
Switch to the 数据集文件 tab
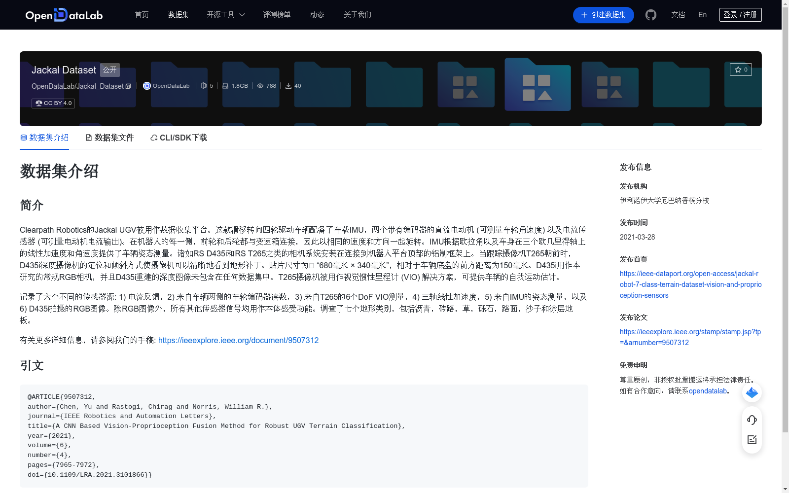pyautogui.click(x=109, y=138)
